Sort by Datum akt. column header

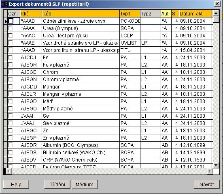tap(195, 14)
